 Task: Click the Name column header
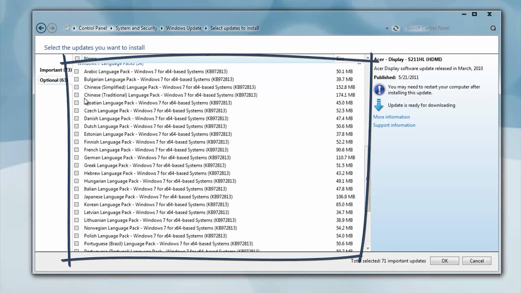(208, 59)
